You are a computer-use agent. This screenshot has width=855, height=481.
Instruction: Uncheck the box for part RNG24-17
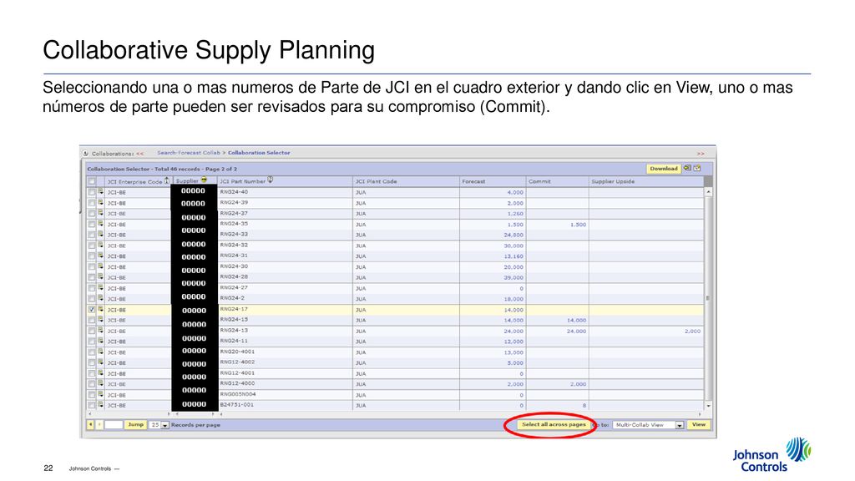click(x=92, y=309)
